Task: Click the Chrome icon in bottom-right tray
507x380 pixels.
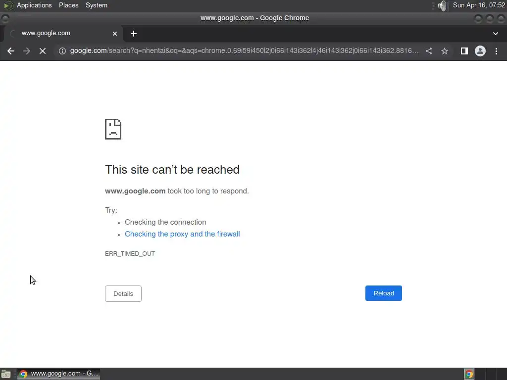Action: click(x=469, y=374)
